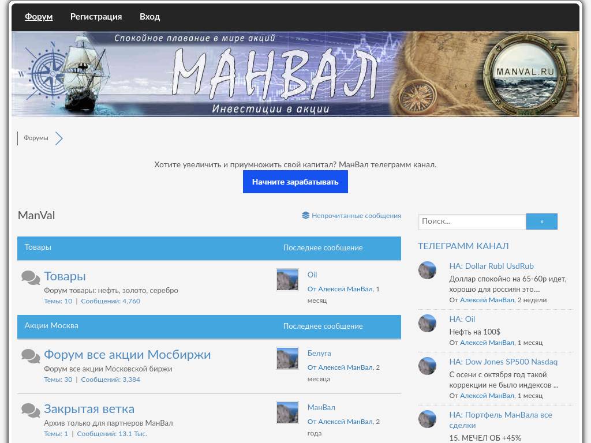Click the Закрытая ветка forum icon

(x=30, y=411)
